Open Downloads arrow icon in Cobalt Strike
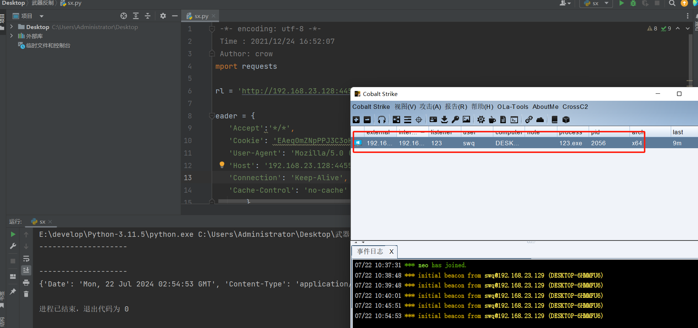This screenshot has width=698, height=328. tap(444, 120)
